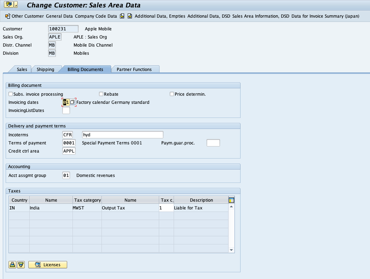Image resolution: width=370 pixels, height=279 pixels.
Task: Click the next screen arrow icon
Action: click(x=129, y=16)
